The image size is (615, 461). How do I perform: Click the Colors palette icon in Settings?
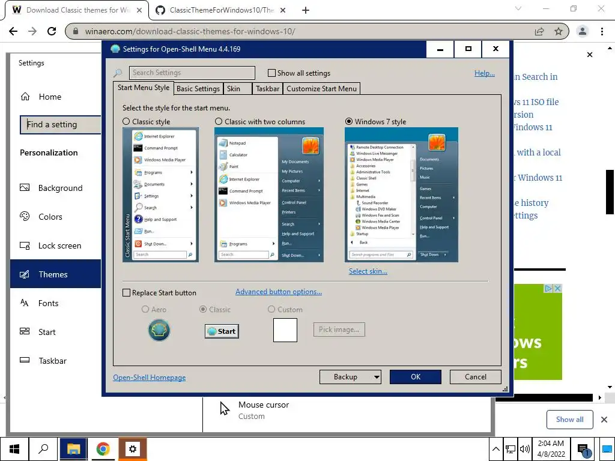(25, 216)
